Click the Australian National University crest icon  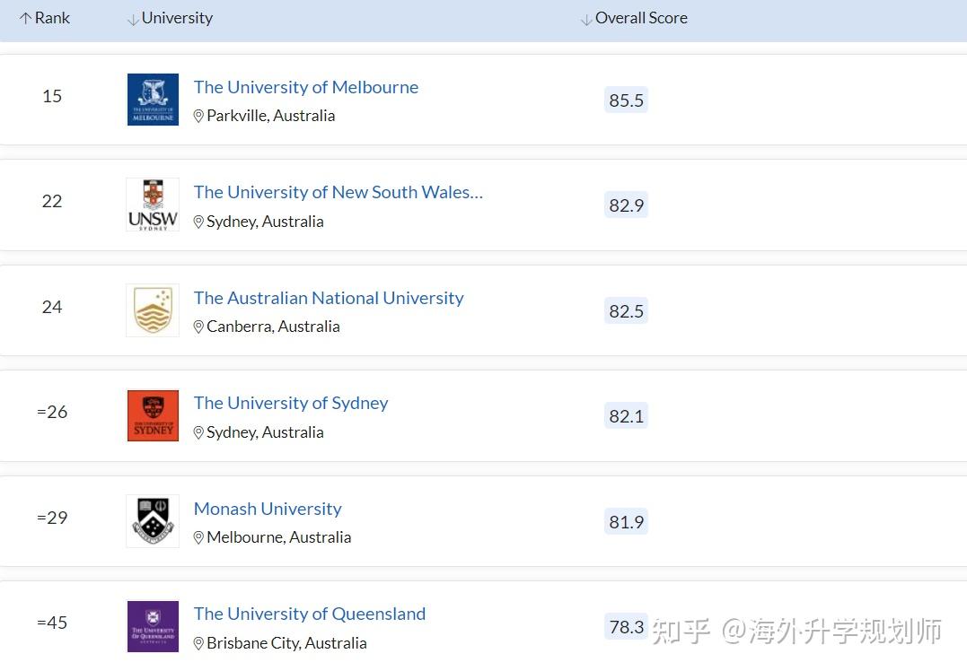point(153,309)
